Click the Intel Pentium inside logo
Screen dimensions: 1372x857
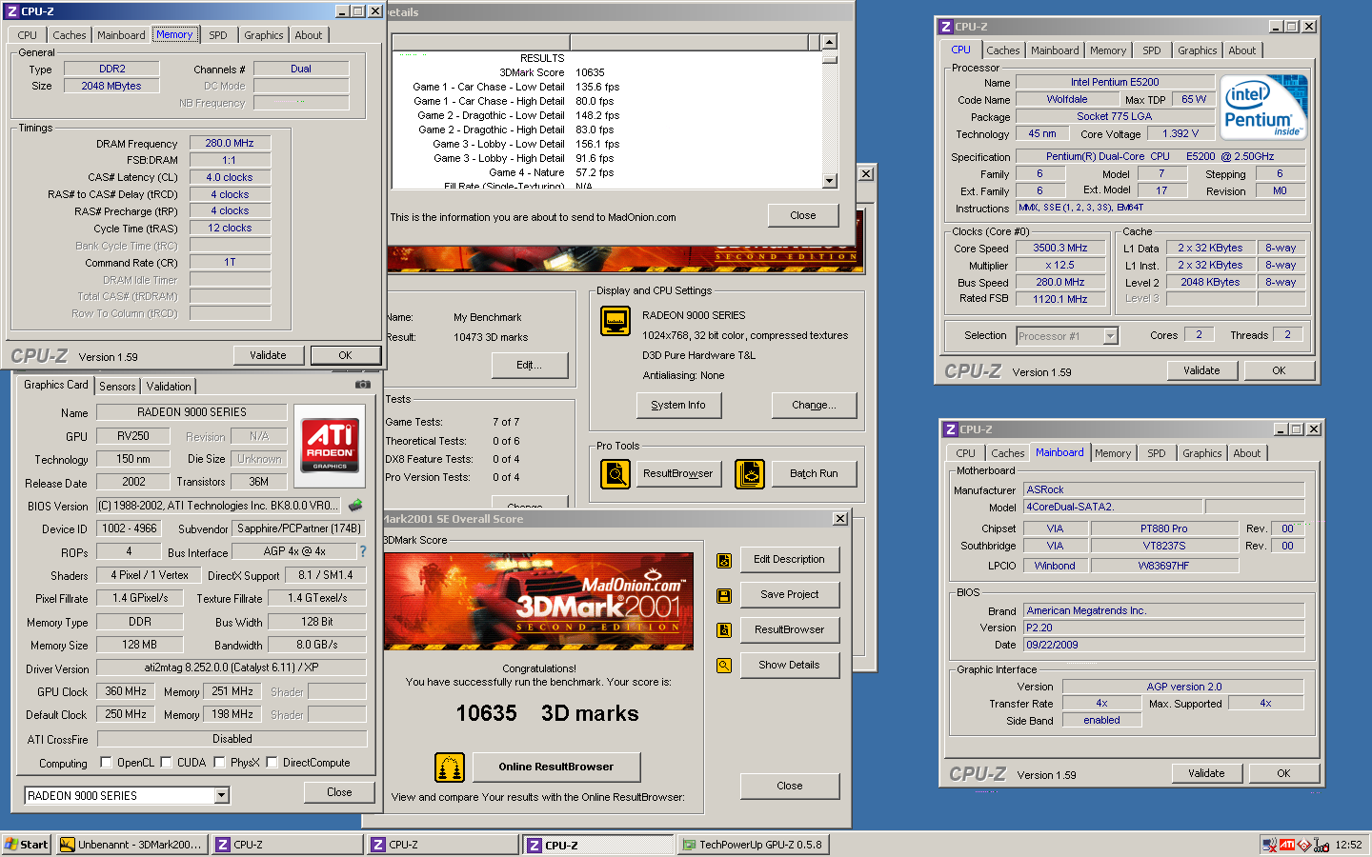tap(1263, 107)
